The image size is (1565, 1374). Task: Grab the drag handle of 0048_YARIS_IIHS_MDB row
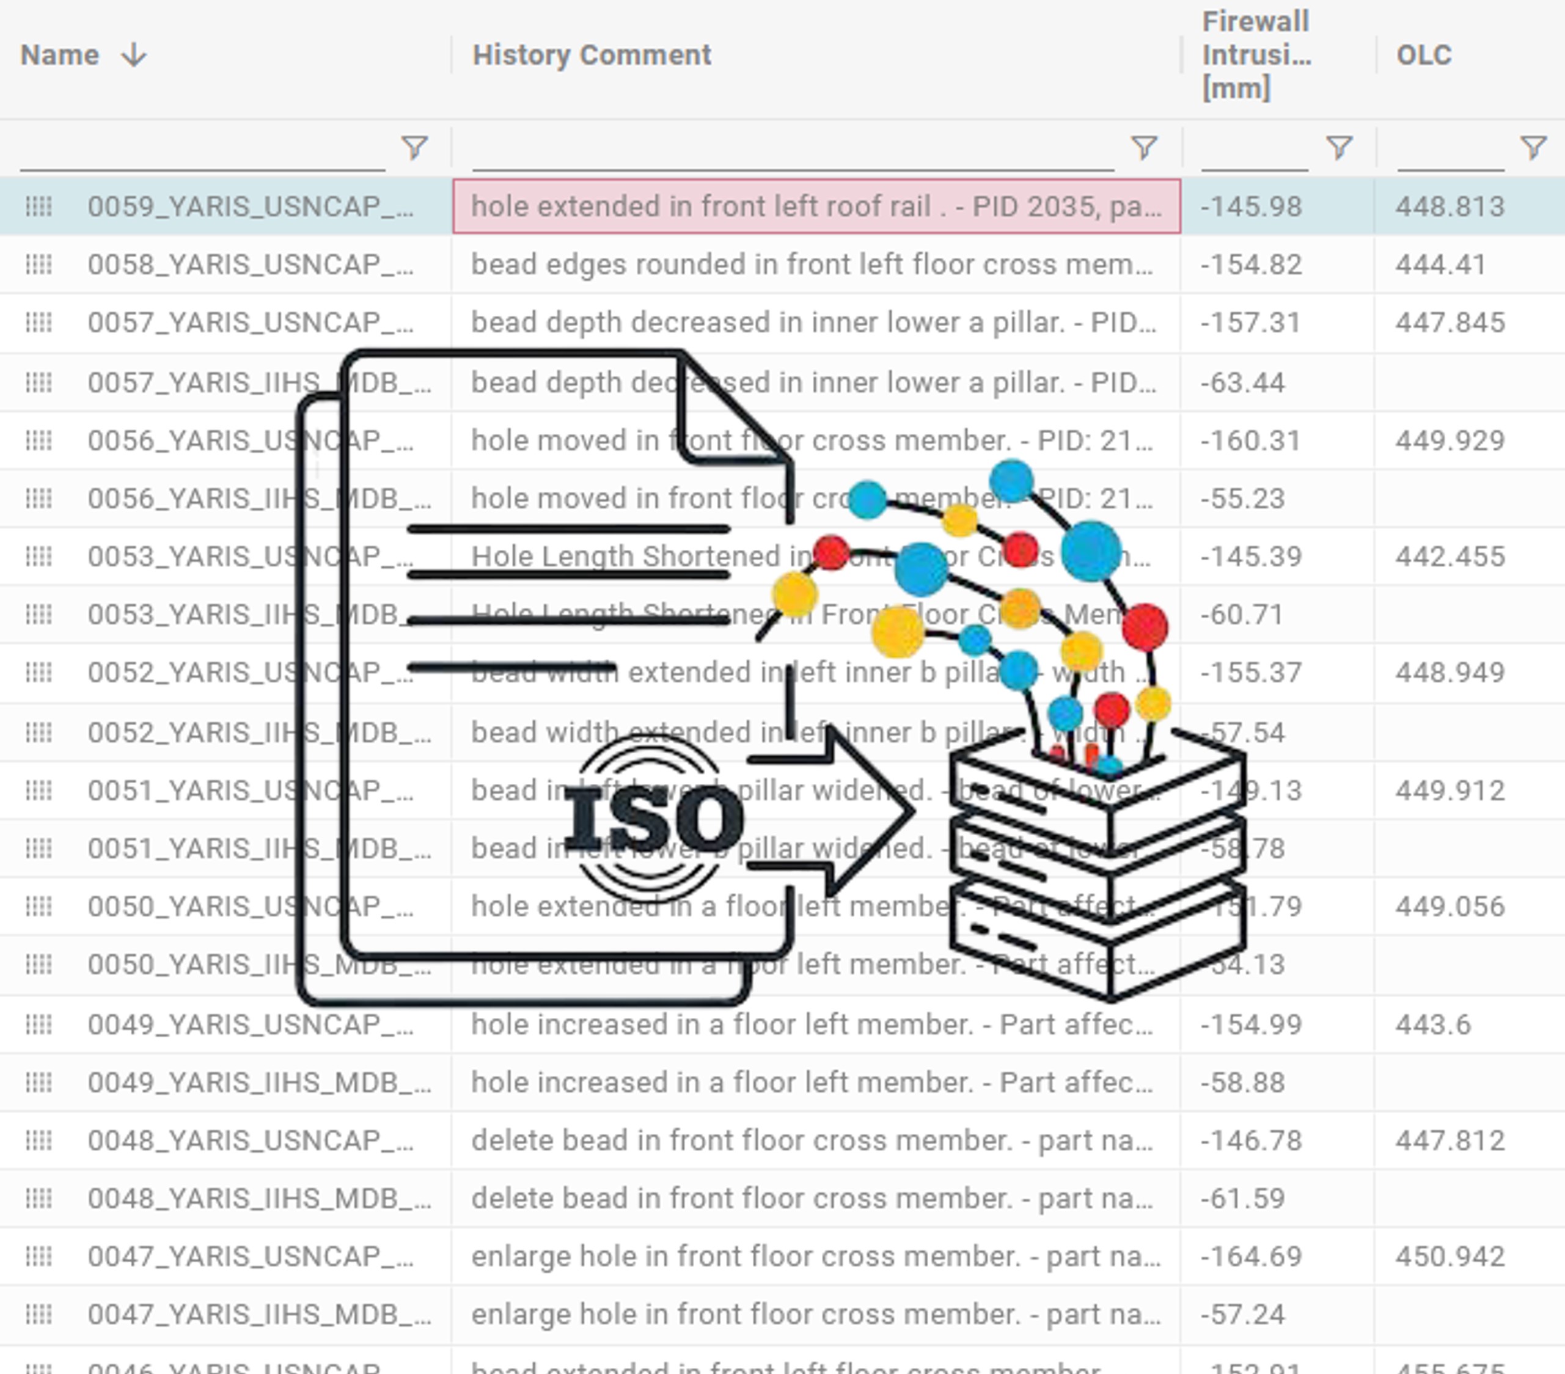pyautogui.click(x=39, y=1198)
